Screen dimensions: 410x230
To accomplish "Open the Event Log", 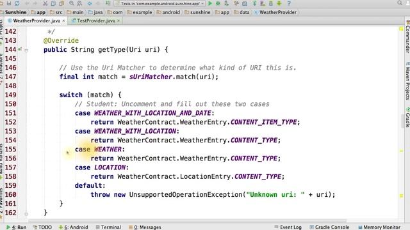I will click(288, 227).
